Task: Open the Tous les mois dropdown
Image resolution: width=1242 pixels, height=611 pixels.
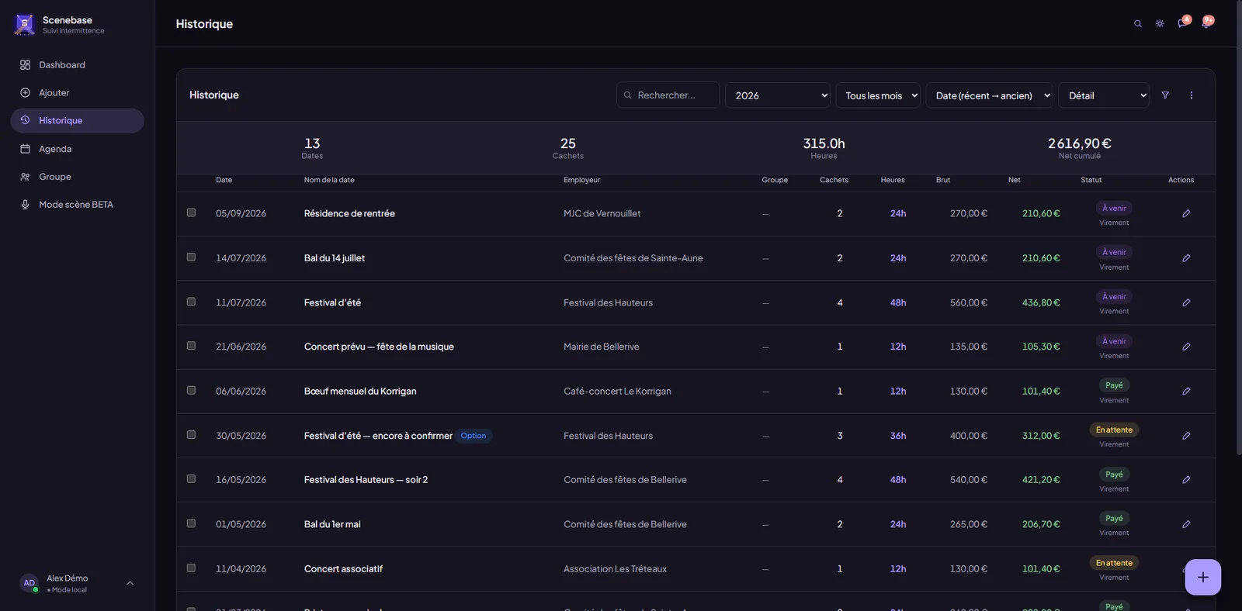Action: coord(878,95)
